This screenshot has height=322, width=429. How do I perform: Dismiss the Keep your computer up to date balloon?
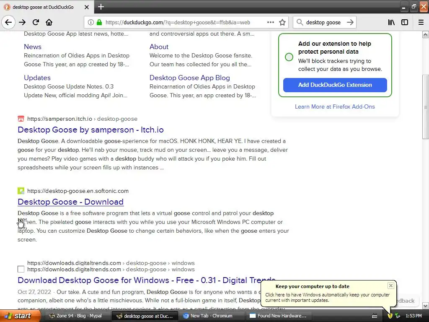(391, 286)
